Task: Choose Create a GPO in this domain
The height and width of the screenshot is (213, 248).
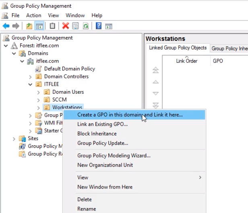Action: 134,115
